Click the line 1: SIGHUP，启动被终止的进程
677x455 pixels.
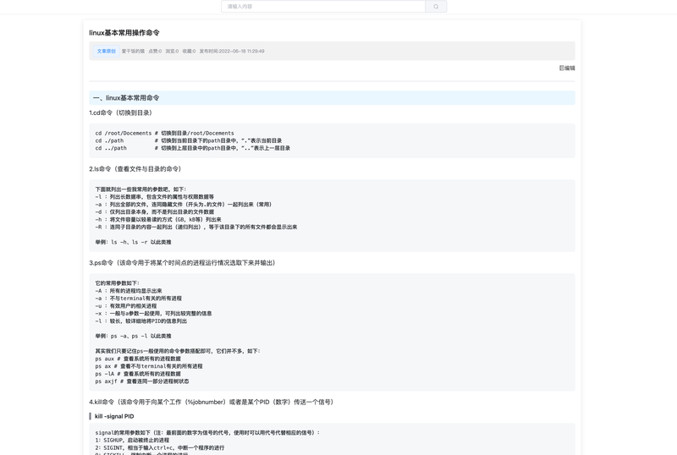(x=132, y=440)
